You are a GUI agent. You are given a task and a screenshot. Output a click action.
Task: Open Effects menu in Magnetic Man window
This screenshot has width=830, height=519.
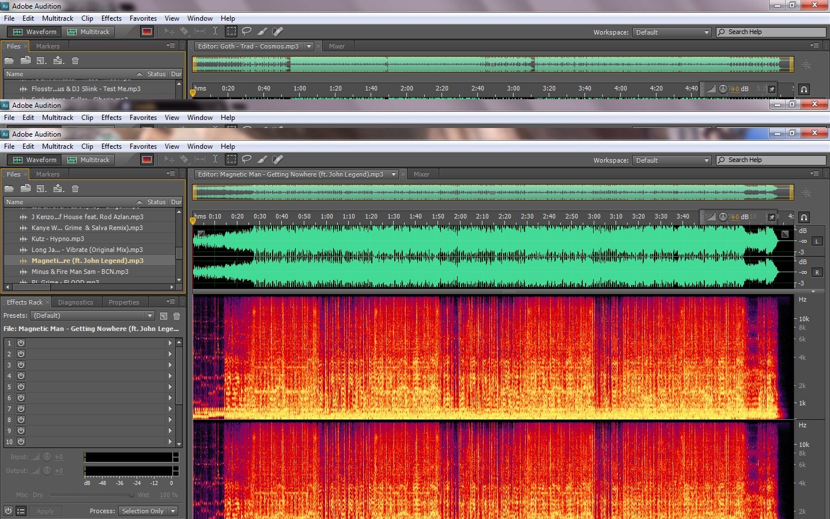point(111,146)
